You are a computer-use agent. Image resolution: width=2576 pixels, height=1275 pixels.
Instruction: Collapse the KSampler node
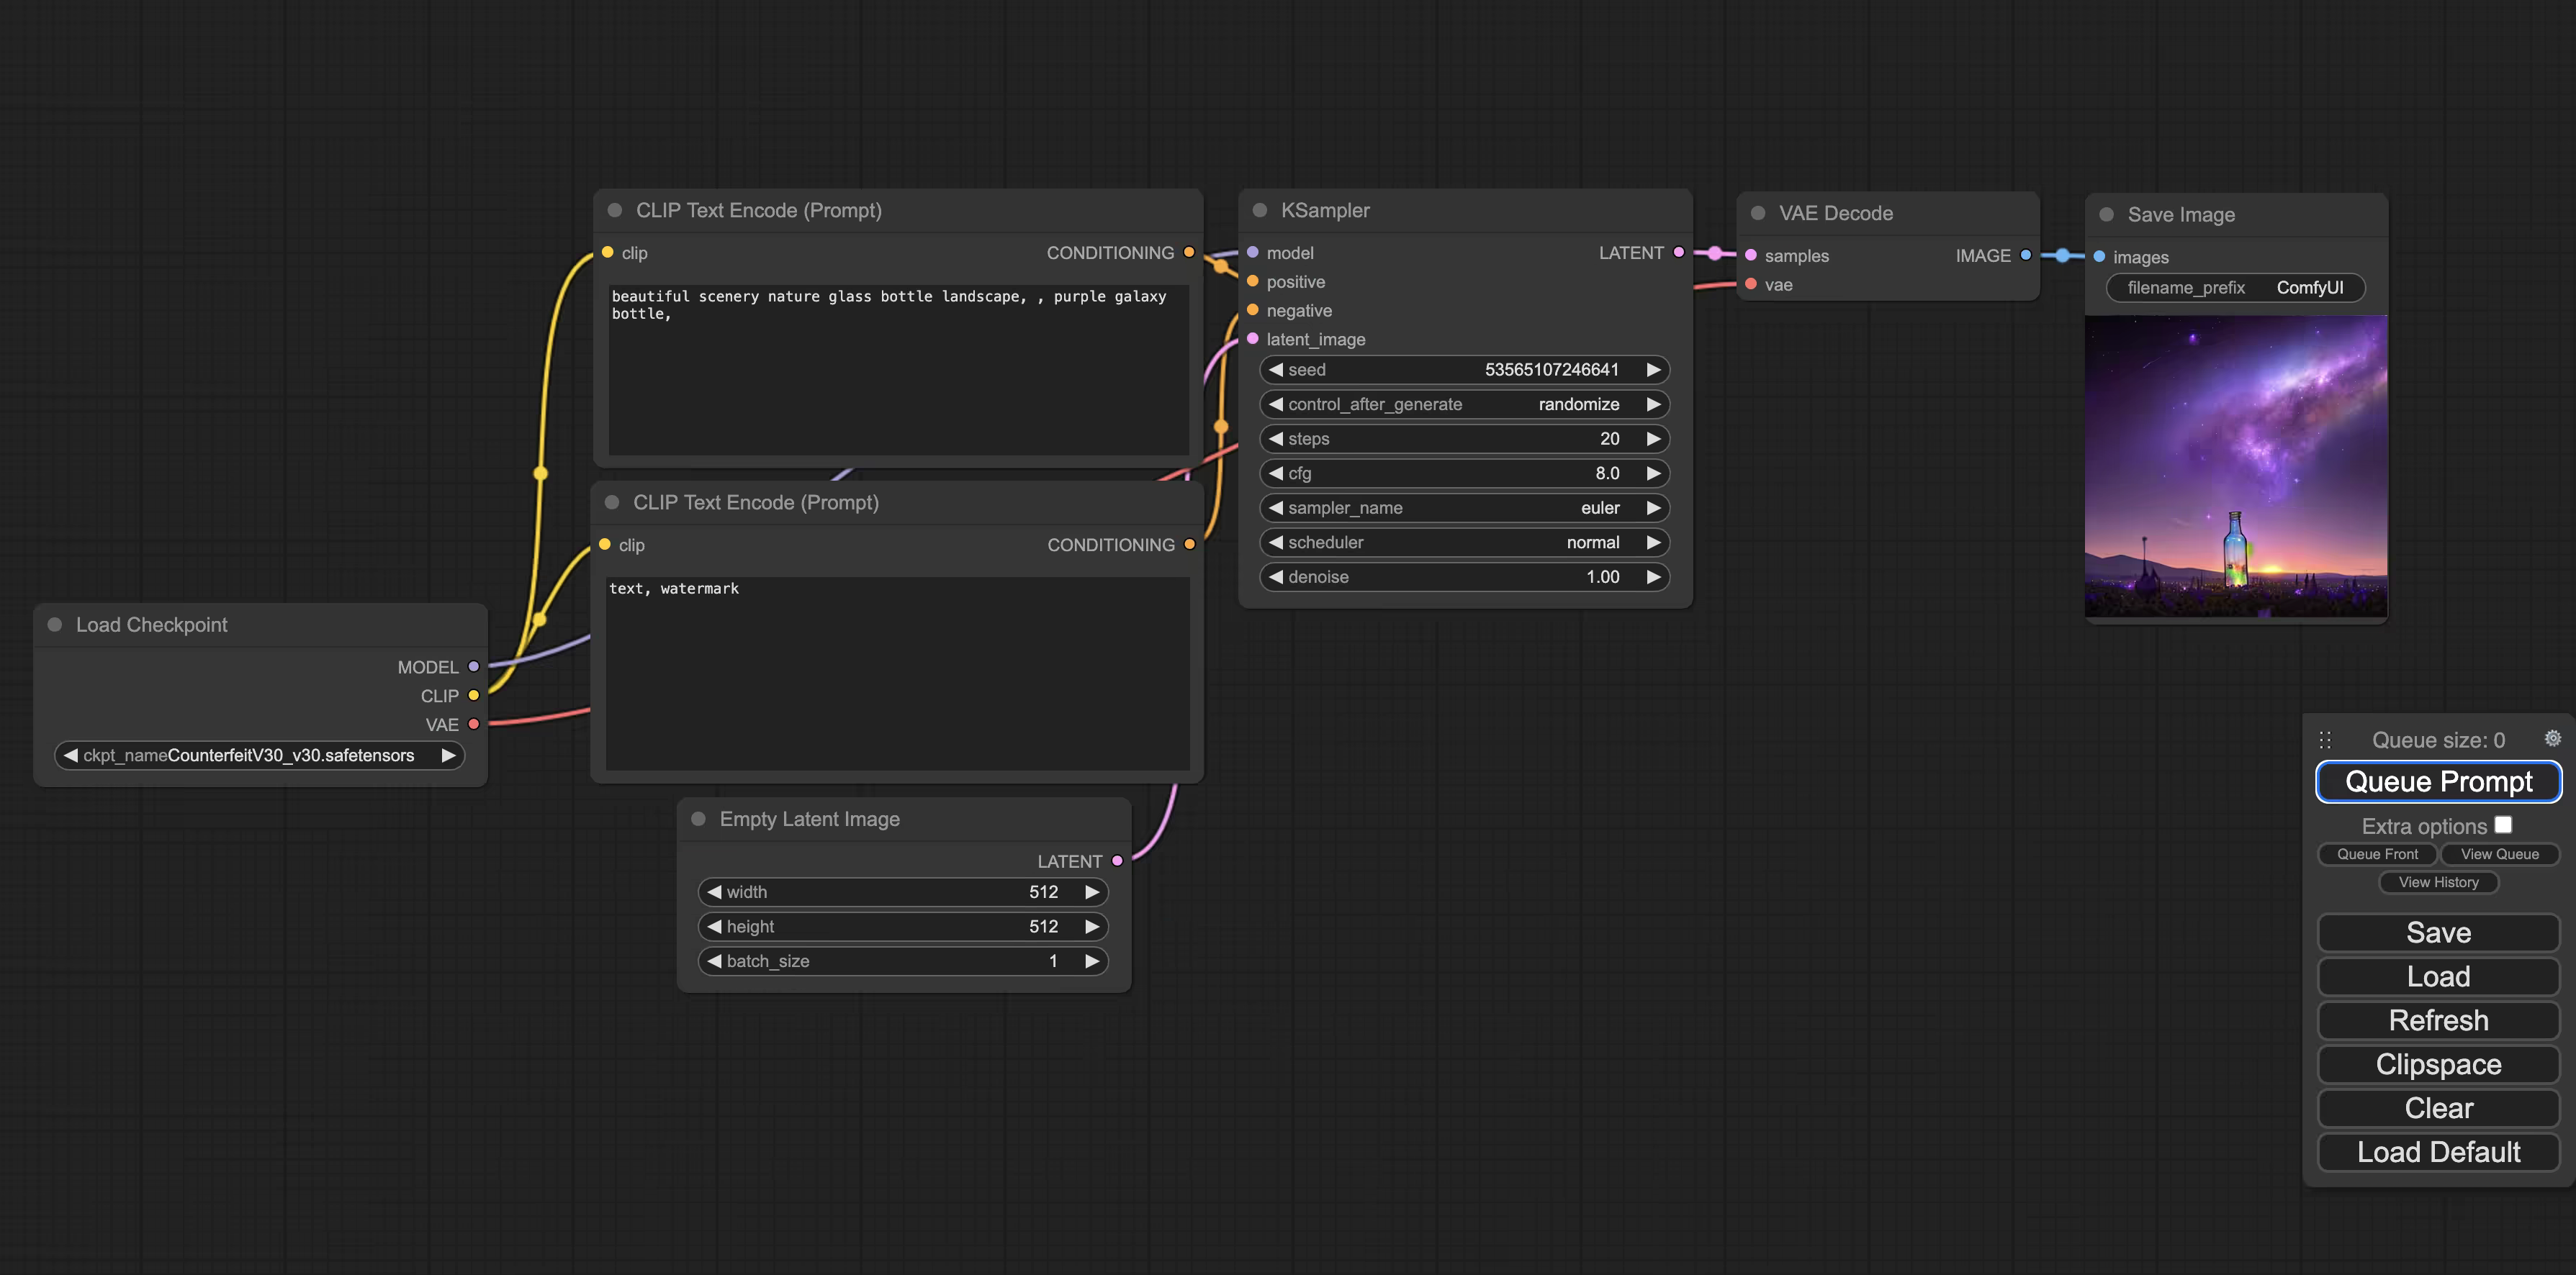1259,210
